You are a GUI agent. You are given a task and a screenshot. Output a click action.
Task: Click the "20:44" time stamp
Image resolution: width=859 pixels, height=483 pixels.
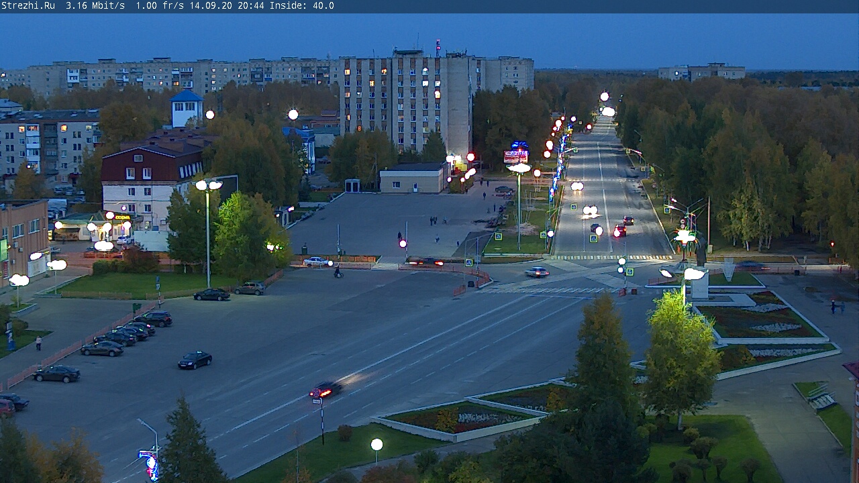251,6
